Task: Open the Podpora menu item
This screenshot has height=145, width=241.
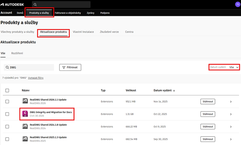Action: [x=105, y=13]
